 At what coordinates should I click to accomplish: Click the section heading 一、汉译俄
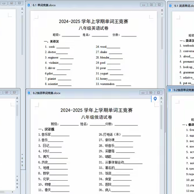click(x=46, y=129)
